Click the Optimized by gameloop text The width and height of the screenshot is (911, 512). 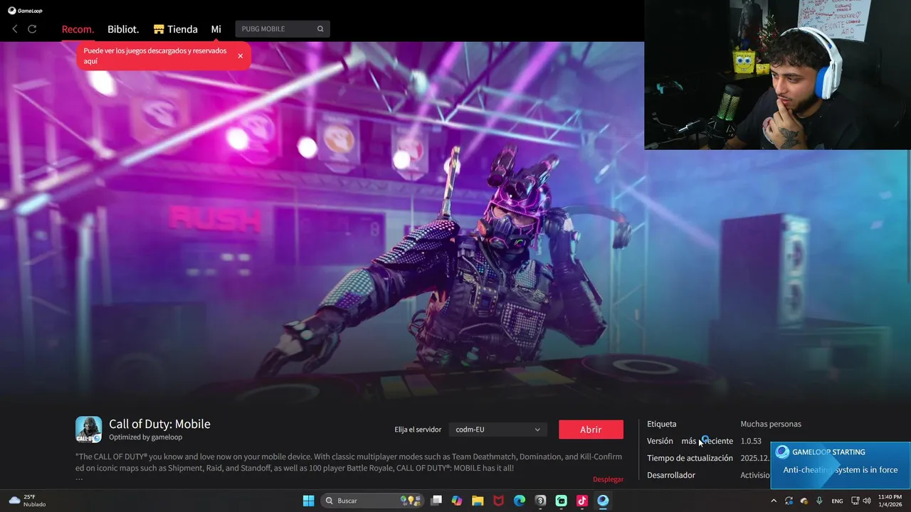click(145, 437)
